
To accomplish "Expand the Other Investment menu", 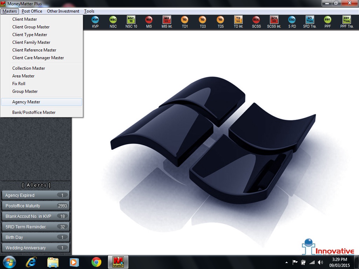I will 63,11.
